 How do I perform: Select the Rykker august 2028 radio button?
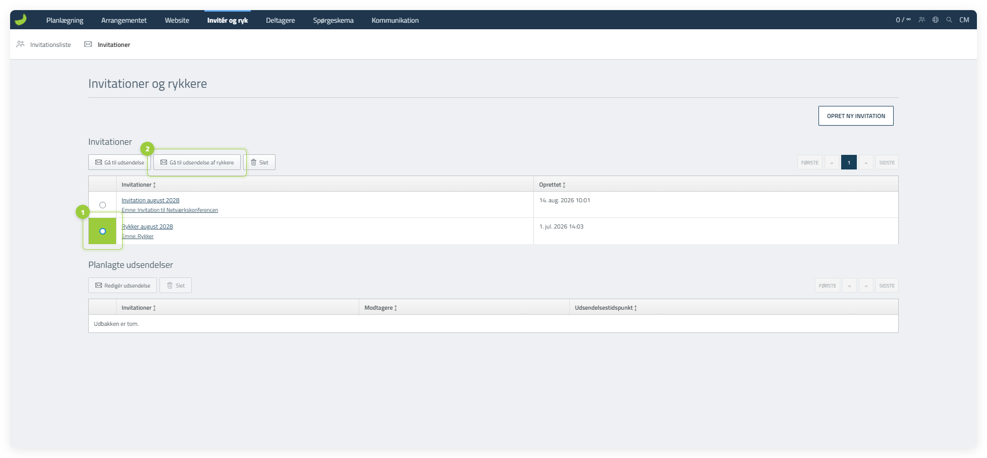click(x=102, y=231)
